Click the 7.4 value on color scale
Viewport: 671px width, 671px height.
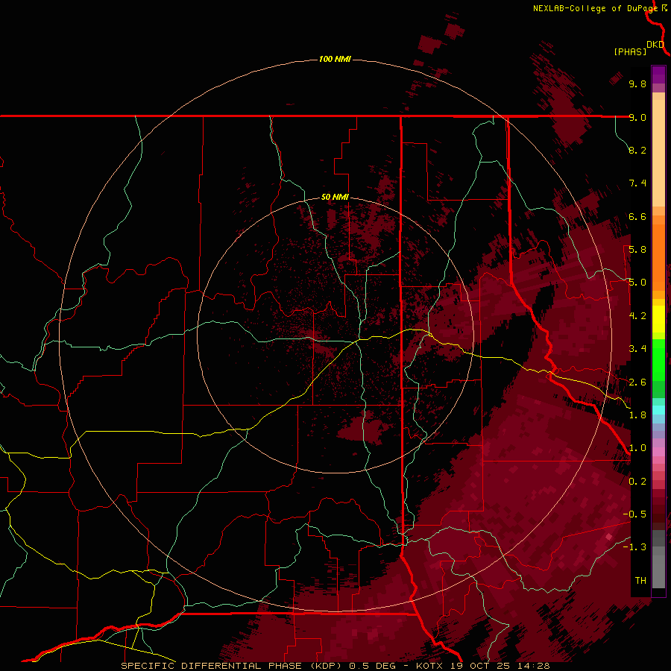click(x=637, y=183)
